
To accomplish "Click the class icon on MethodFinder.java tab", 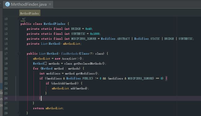I will coord(7,4).
